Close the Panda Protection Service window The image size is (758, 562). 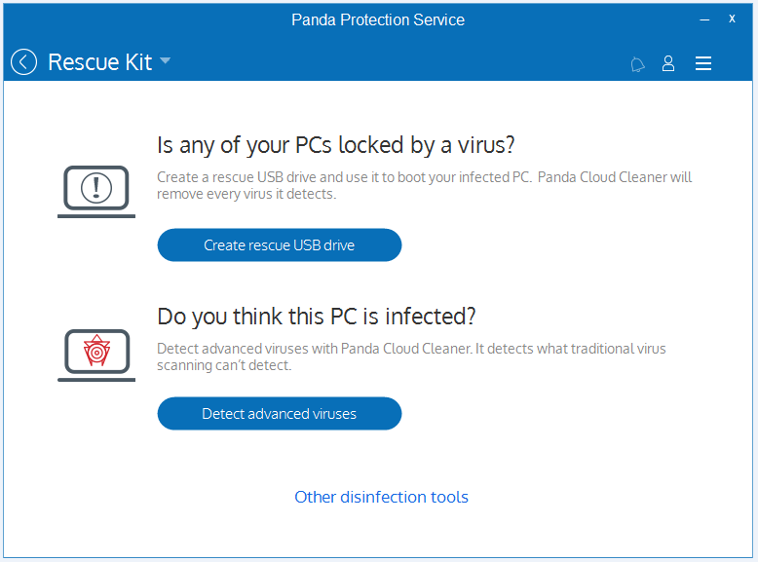click(x=732, y=19)
